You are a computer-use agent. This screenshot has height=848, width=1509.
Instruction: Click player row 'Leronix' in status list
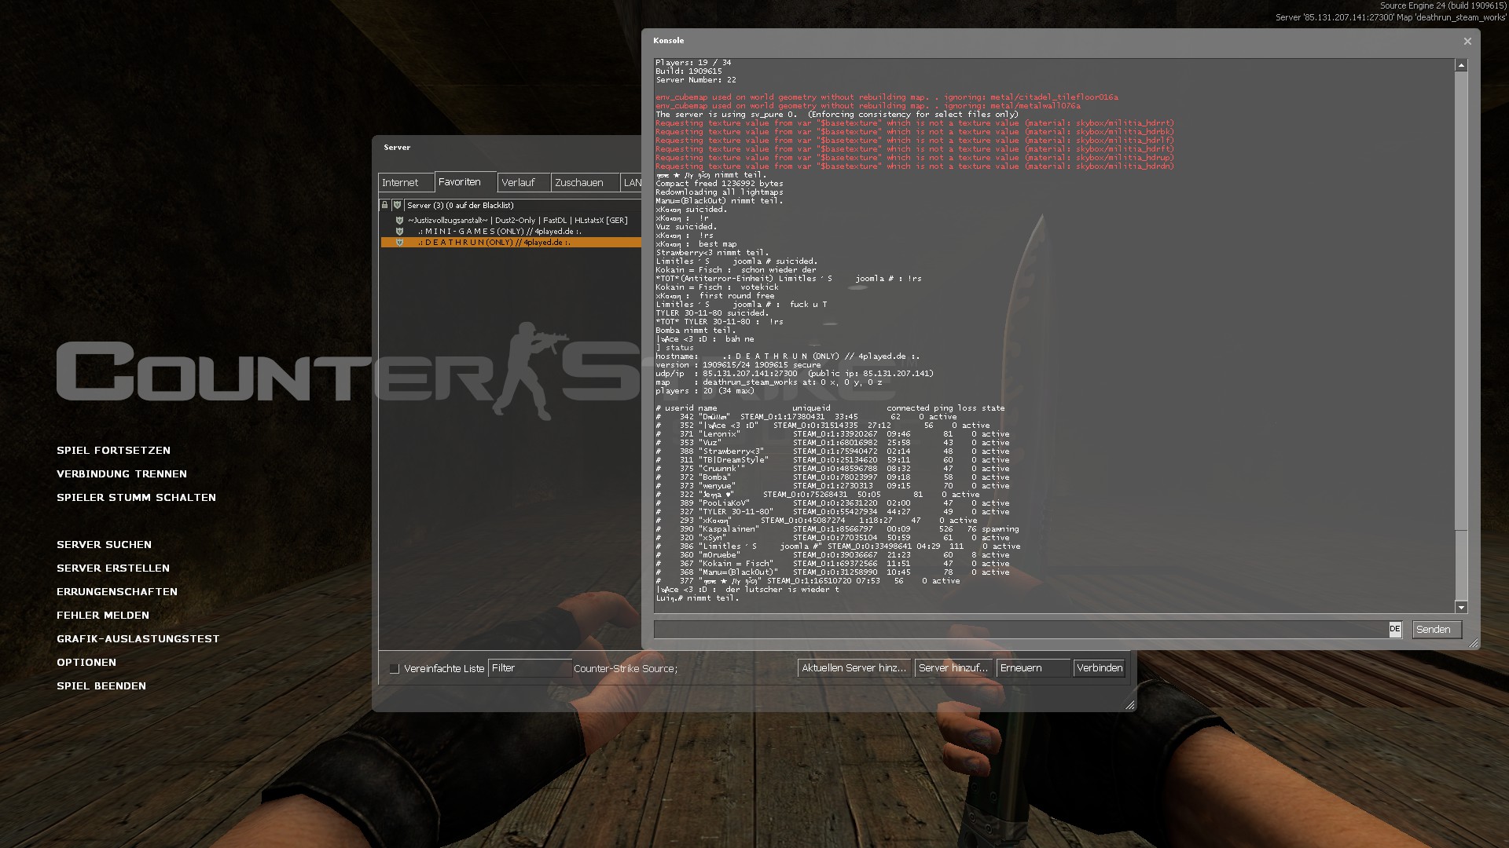click(x=832, y=434)
